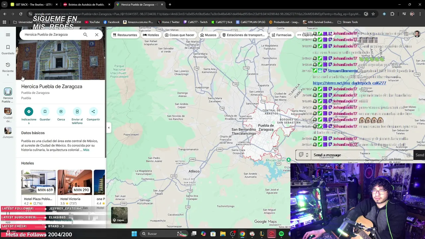
Task: Filter map by Hoteles chip
Action: pyautogui.click(x=151, y=35)
